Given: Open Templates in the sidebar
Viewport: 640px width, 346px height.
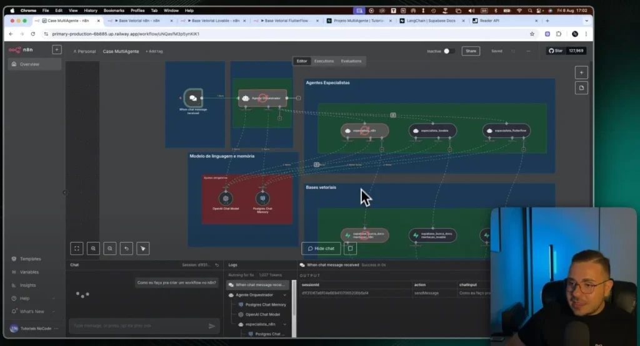Looking at the screenshot, I should 30,259.
